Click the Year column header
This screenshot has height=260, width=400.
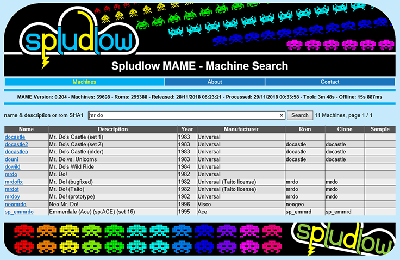tap(187, 129)
